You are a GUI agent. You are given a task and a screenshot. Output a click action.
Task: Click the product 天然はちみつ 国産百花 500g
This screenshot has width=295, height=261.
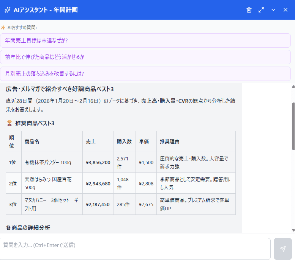coord(48,183)
